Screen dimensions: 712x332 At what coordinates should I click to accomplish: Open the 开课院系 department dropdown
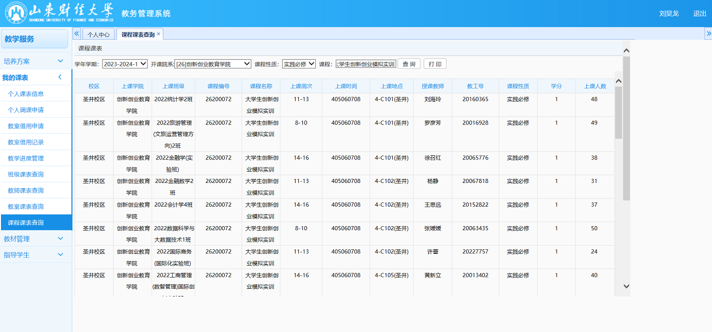point(213,64)
